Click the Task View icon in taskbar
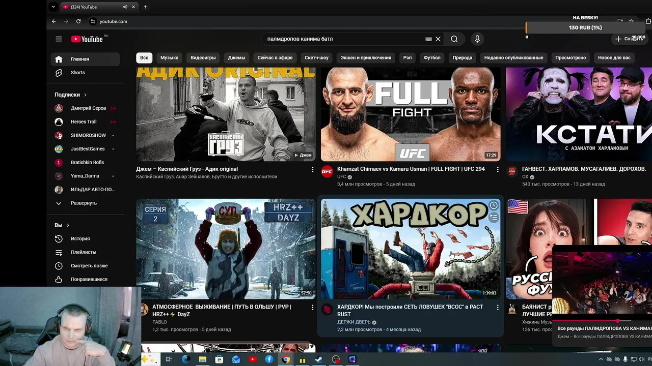Image resolution: width=652 pixels, height=366 pixels. [169, 359]
